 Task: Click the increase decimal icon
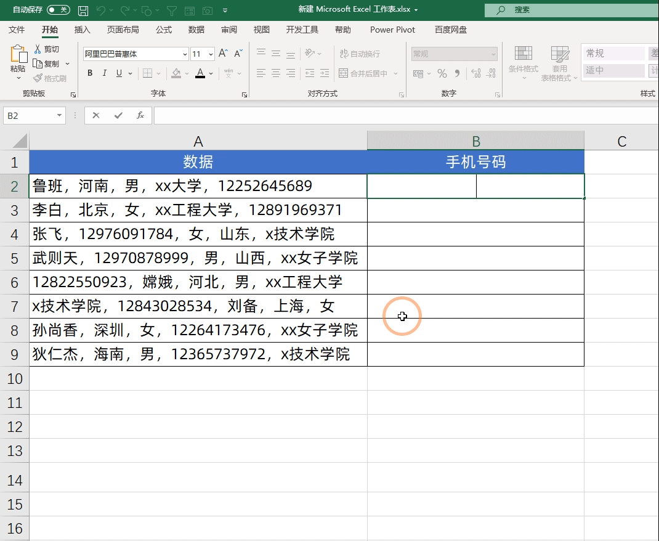475,73
